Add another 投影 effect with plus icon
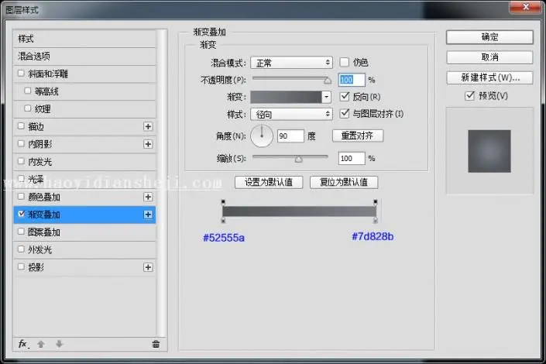This screenshot has width=546, height=364. pos(148,267)
